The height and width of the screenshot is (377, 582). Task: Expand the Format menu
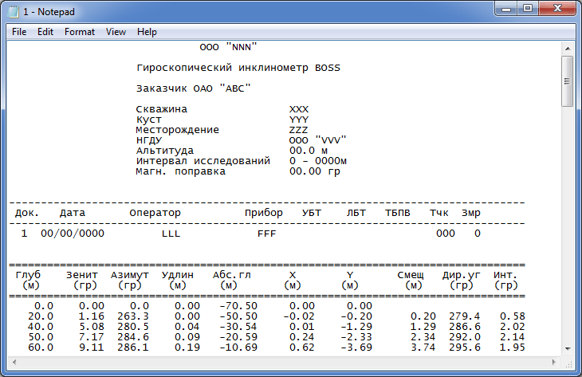[x=80, y=32]
